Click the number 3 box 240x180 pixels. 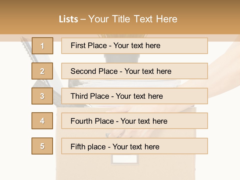42,96
